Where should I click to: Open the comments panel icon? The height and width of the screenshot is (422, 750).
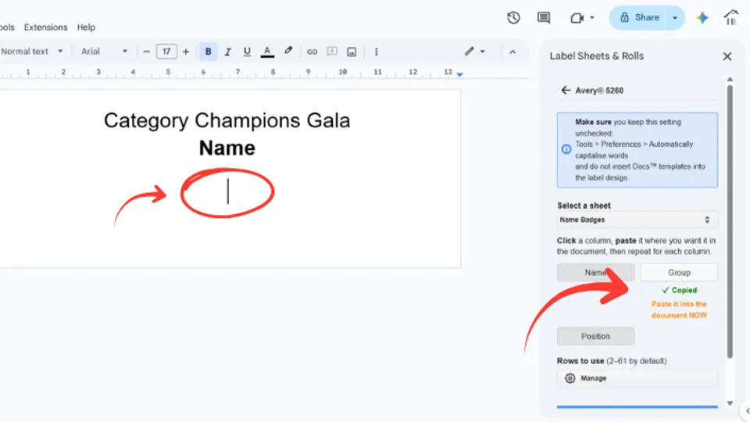tap(544, 18)
